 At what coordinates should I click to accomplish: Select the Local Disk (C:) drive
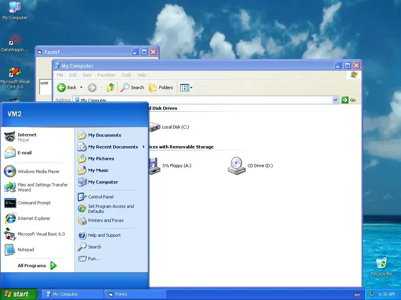coord(169,127)
